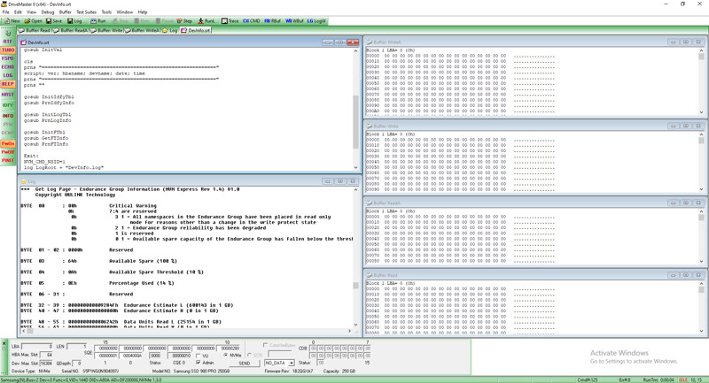Click the Step toolbar button

coord(184,20)
